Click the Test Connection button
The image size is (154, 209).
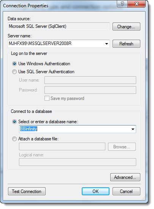[x=27, y=191]
